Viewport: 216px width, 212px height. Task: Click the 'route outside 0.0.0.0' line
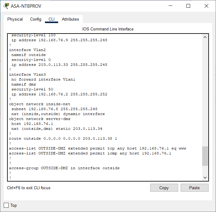tap(63, 138)
